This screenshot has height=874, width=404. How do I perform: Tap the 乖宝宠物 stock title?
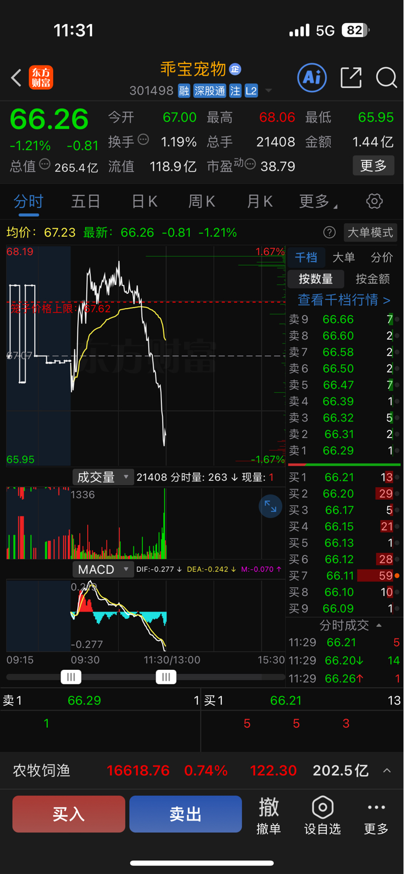tap(193, 69)
